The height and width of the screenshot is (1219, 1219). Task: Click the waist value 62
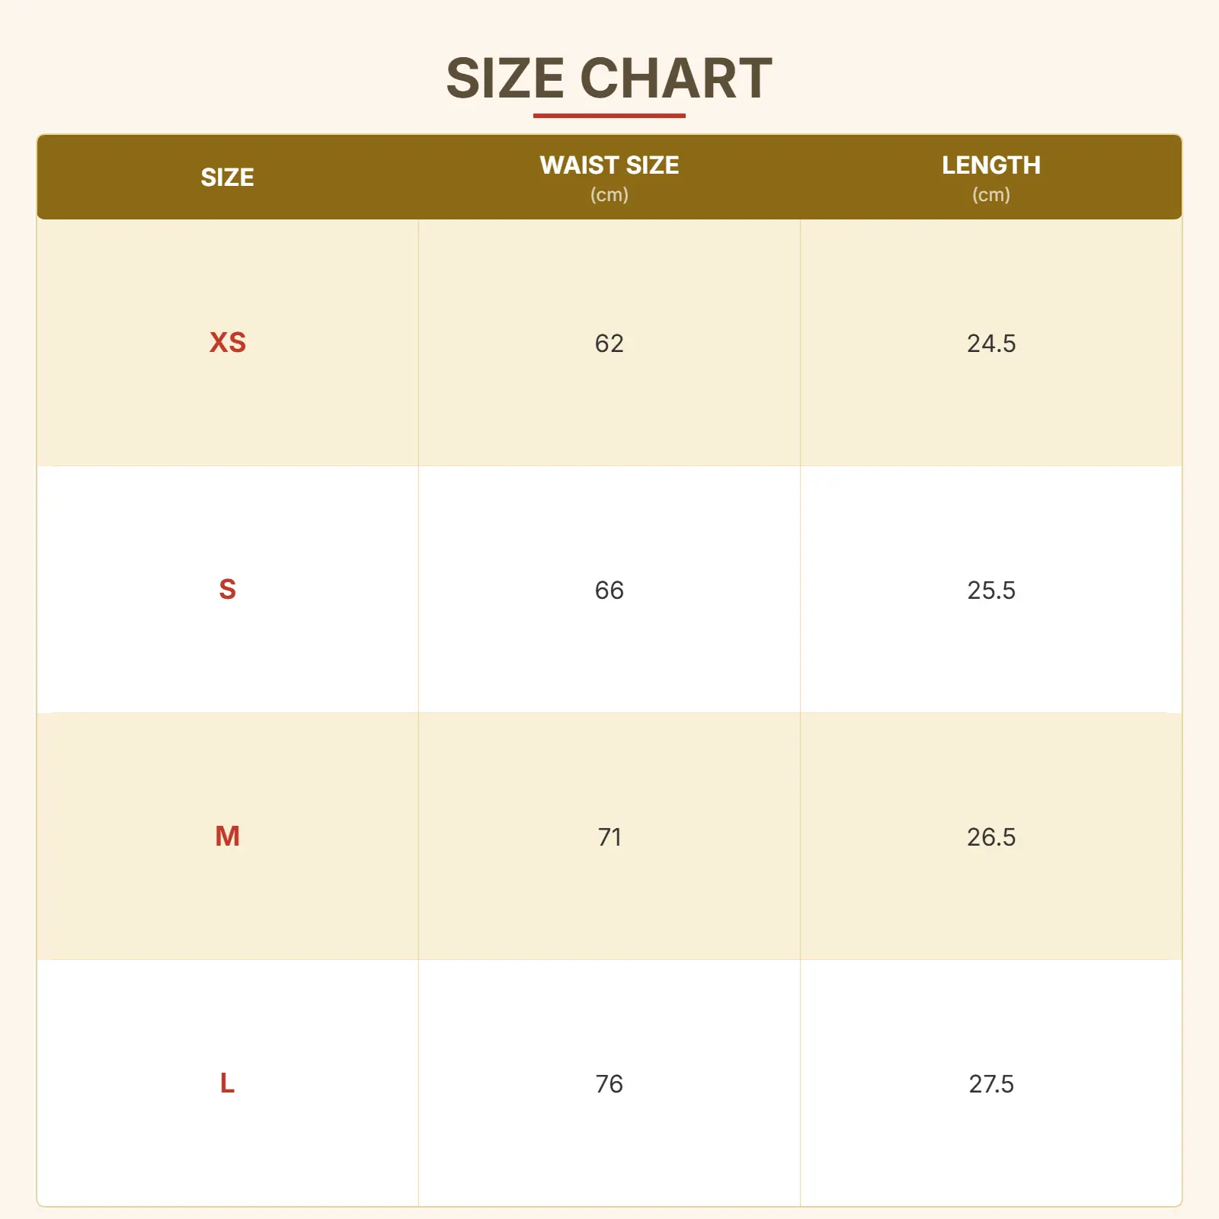(x=609, y=344)
